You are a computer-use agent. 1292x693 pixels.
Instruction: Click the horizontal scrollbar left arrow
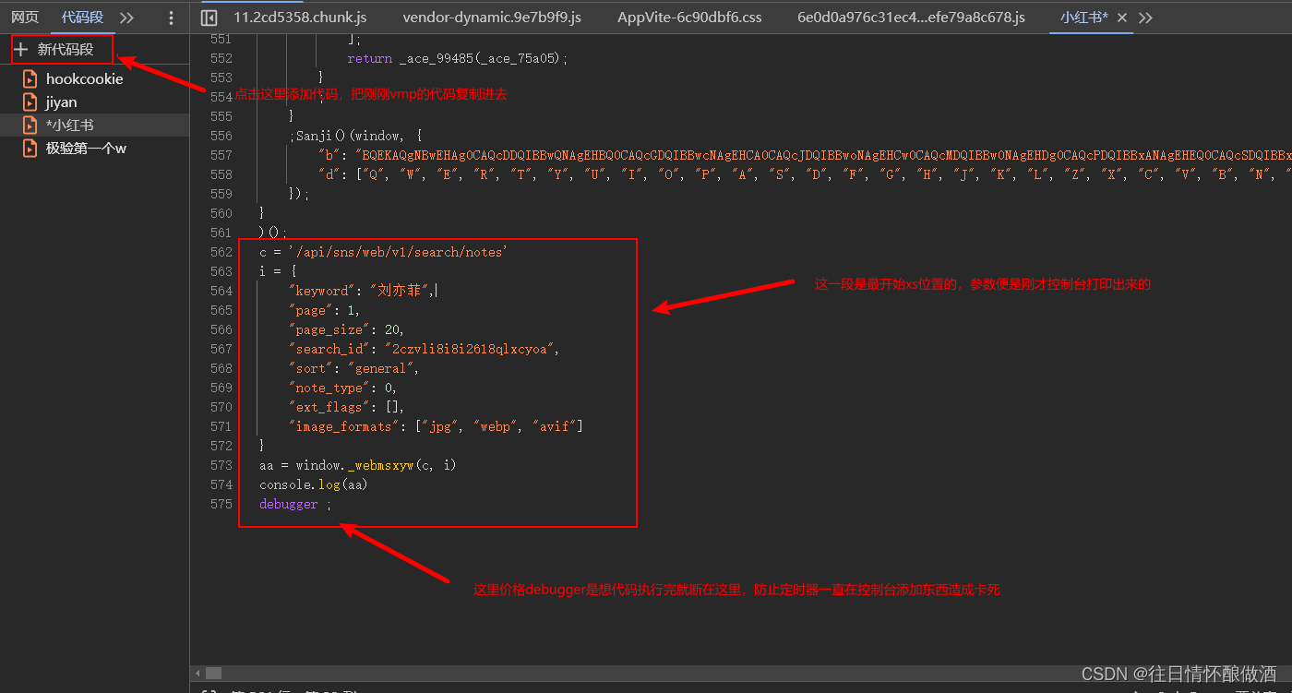click(196, 674)
